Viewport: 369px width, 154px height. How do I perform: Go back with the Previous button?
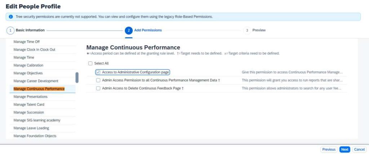point(329,150)
